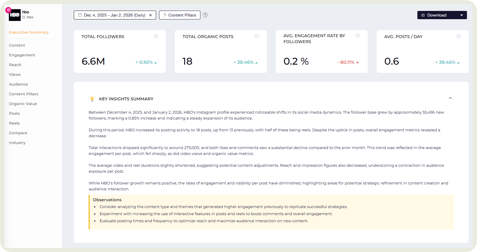Click the Total Organic Posts card title

tap(208, 37)
